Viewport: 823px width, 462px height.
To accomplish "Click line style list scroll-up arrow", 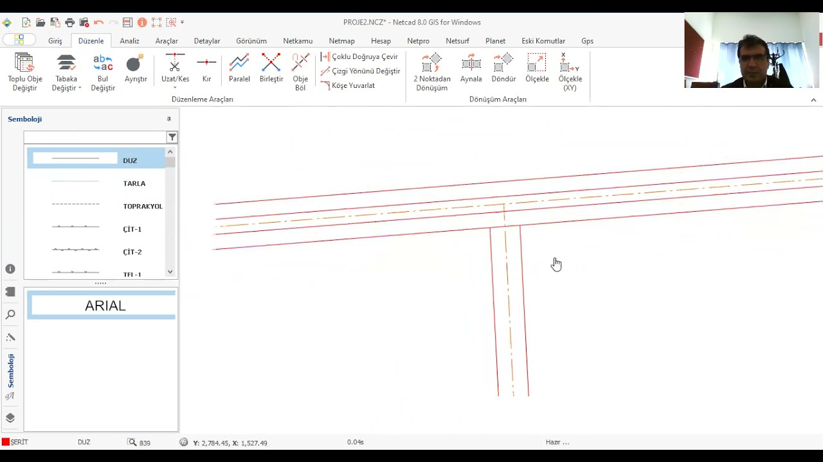I will tap(170, 152).
